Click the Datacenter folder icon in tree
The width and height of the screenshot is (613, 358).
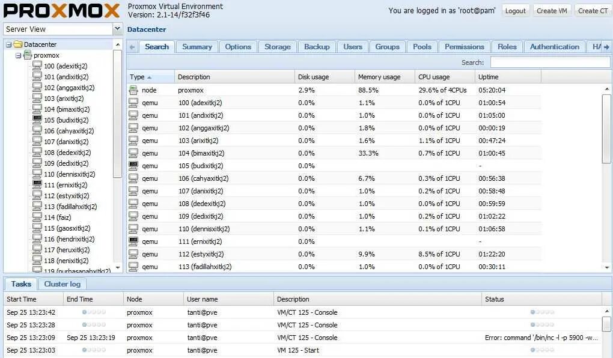(18, 44)
